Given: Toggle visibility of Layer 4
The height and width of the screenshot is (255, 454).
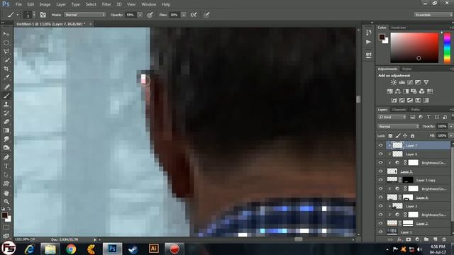Looking at the screenshot, I should 380,198.
